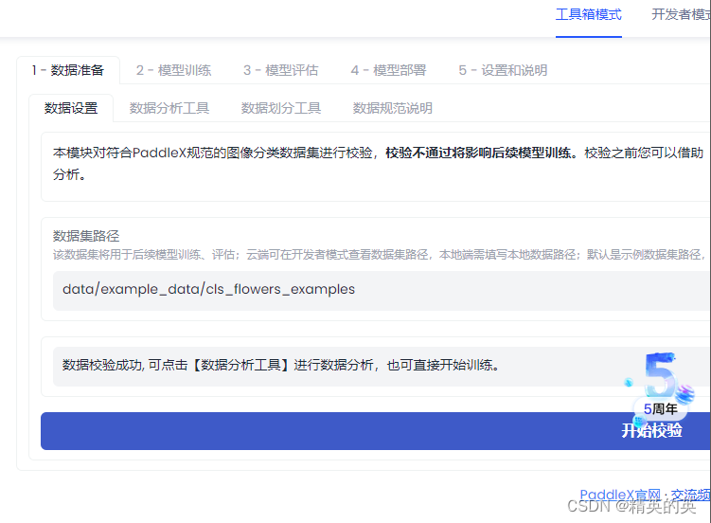Select the 数据划分工具 sub-tab

point(281,108)
